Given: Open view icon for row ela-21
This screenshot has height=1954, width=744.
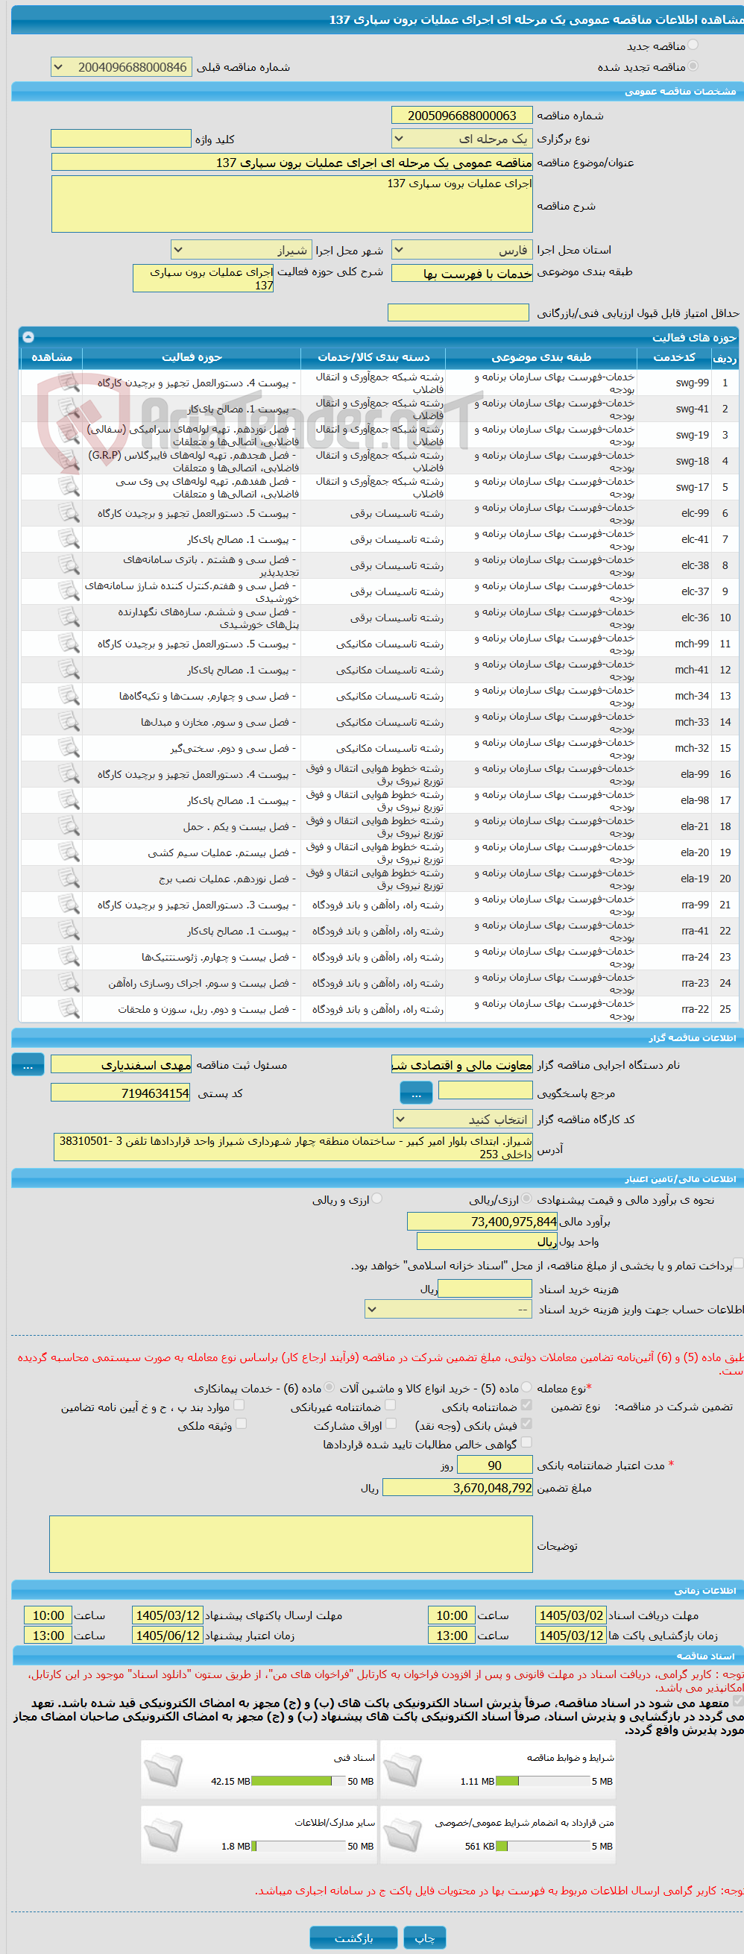Looking at the screenshot, I should [69, 826].
